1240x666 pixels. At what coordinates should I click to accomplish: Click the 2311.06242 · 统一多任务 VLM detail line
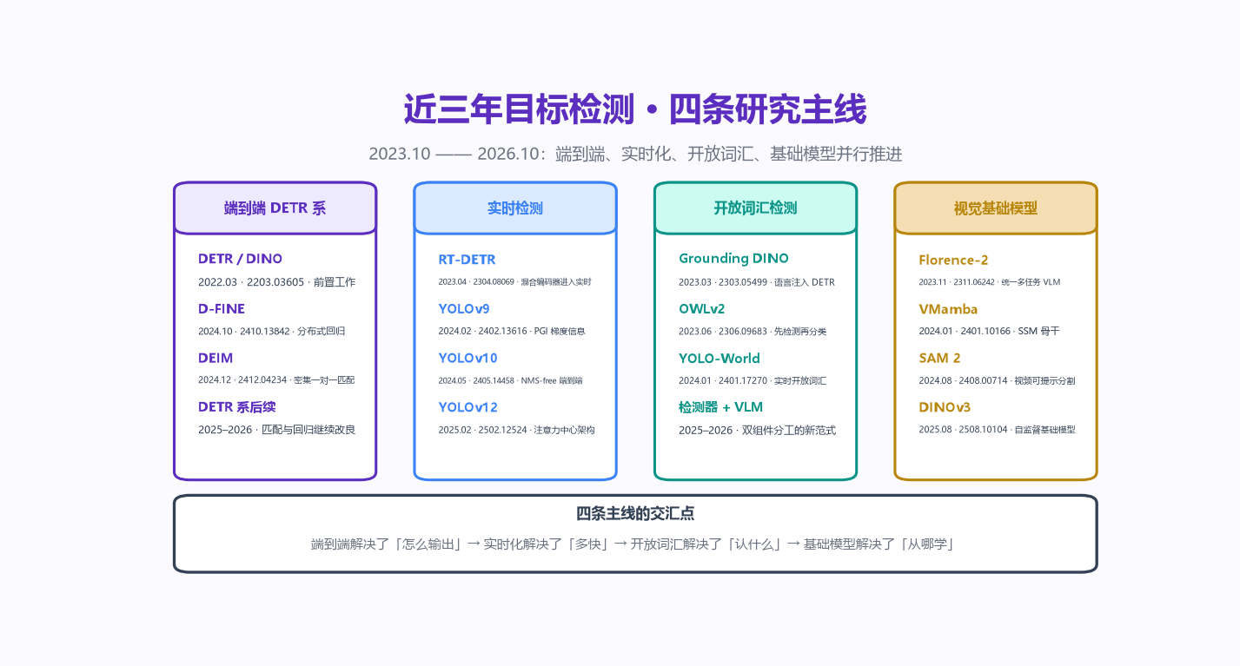[x=990, y=282]
